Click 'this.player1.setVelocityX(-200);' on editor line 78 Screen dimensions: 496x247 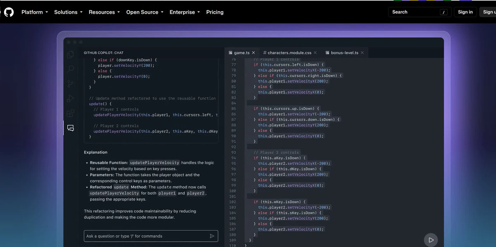click(x=294, y=70)
